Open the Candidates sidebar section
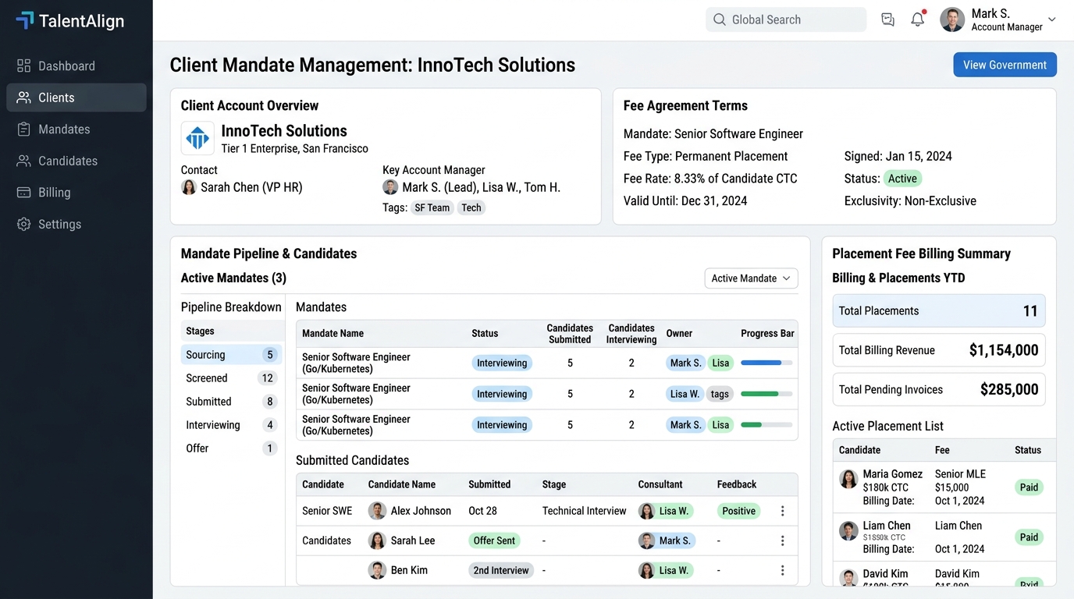This screenshot has width=1074, height=599. point(76,161)
